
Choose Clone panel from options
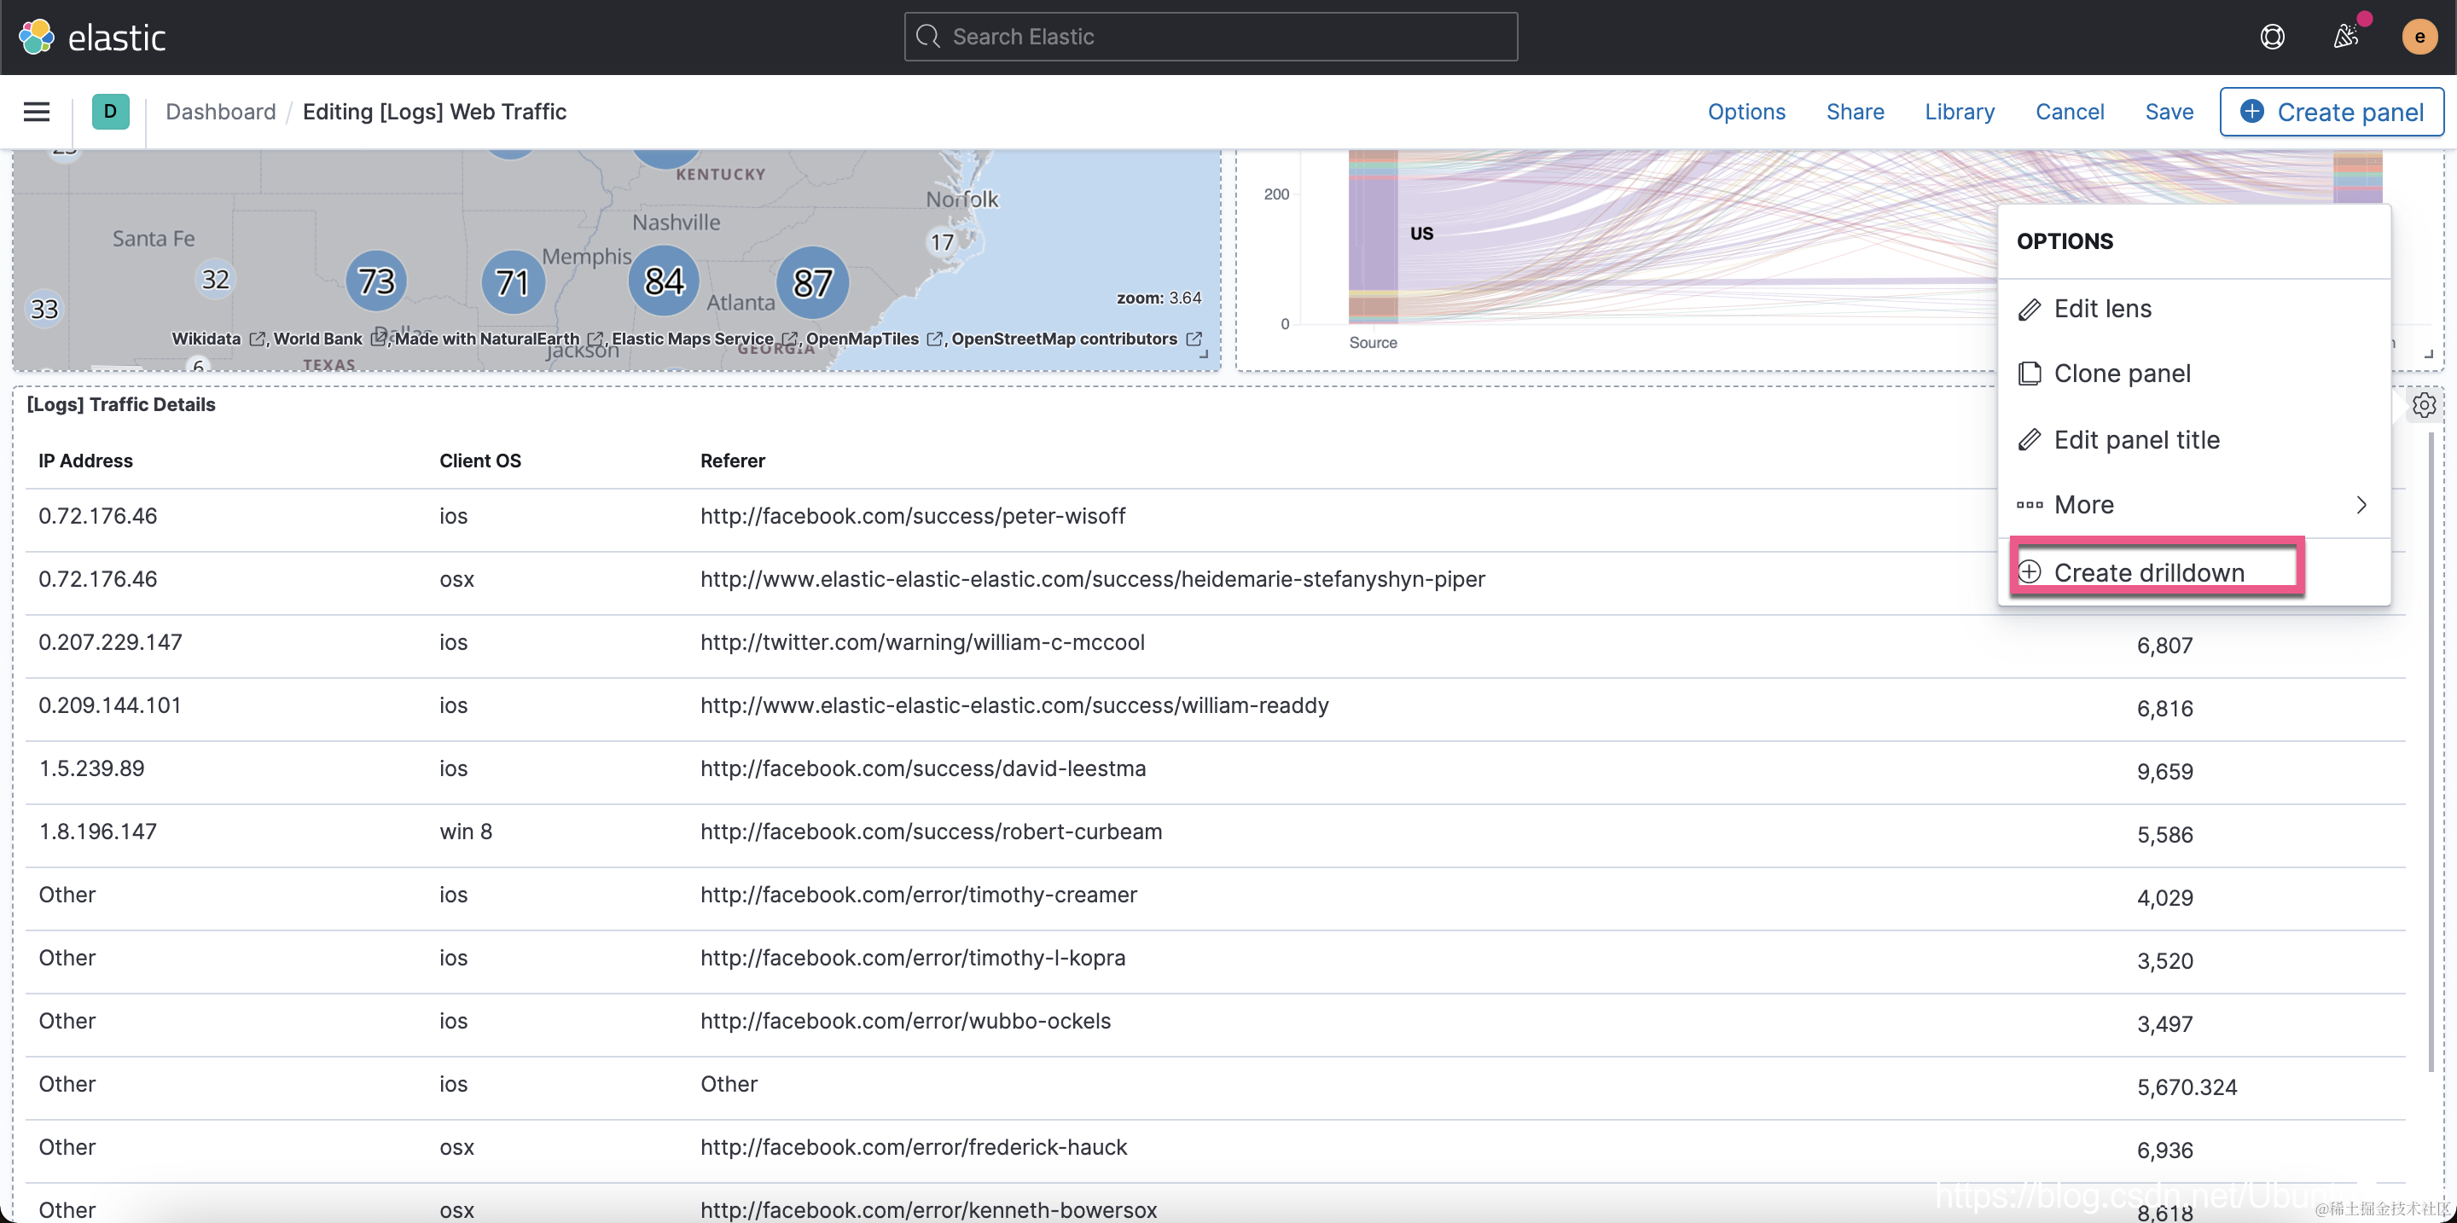point(2121,374)
